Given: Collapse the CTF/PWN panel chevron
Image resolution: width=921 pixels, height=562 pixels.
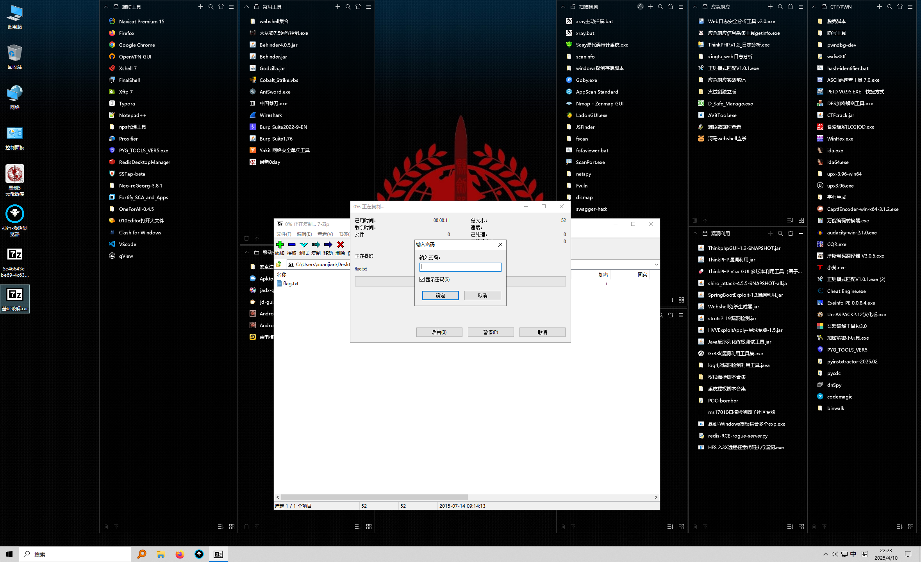Looking at the screenshot, I should click(814, 7).
